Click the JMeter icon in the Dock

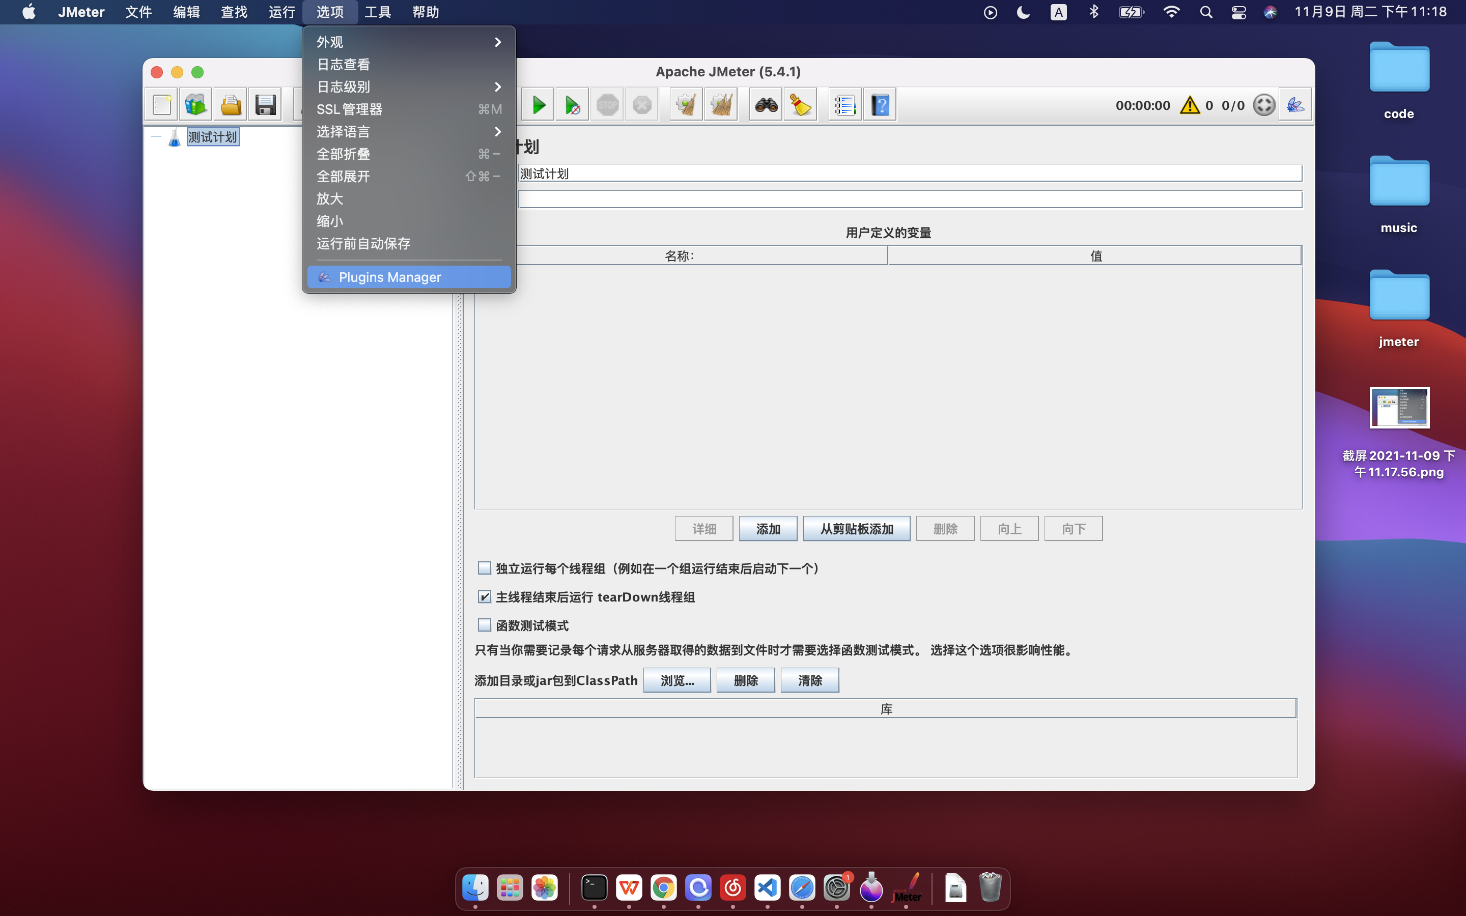pos(906,888)
